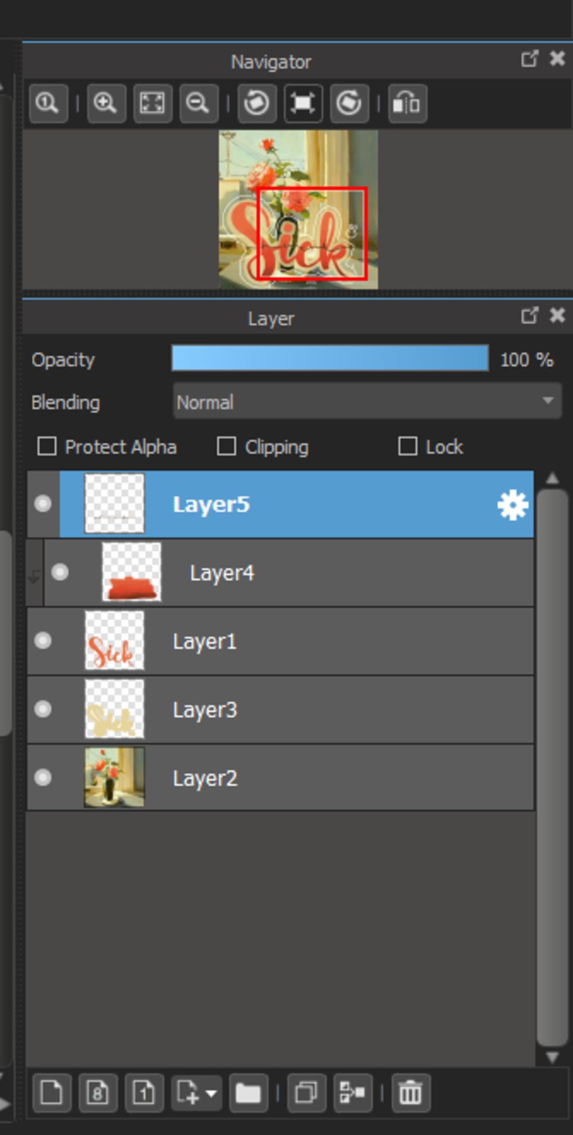Click the zoom in magnifier icon

[x=106, y=103]
